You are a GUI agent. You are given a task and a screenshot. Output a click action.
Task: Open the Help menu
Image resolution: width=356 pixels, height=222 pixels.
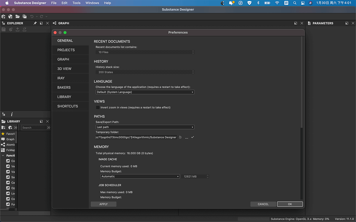[107, 3]
